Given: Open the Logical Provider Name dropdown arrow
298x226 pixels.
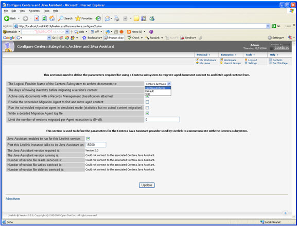Looking at the screenshot, I should (169, 84).
